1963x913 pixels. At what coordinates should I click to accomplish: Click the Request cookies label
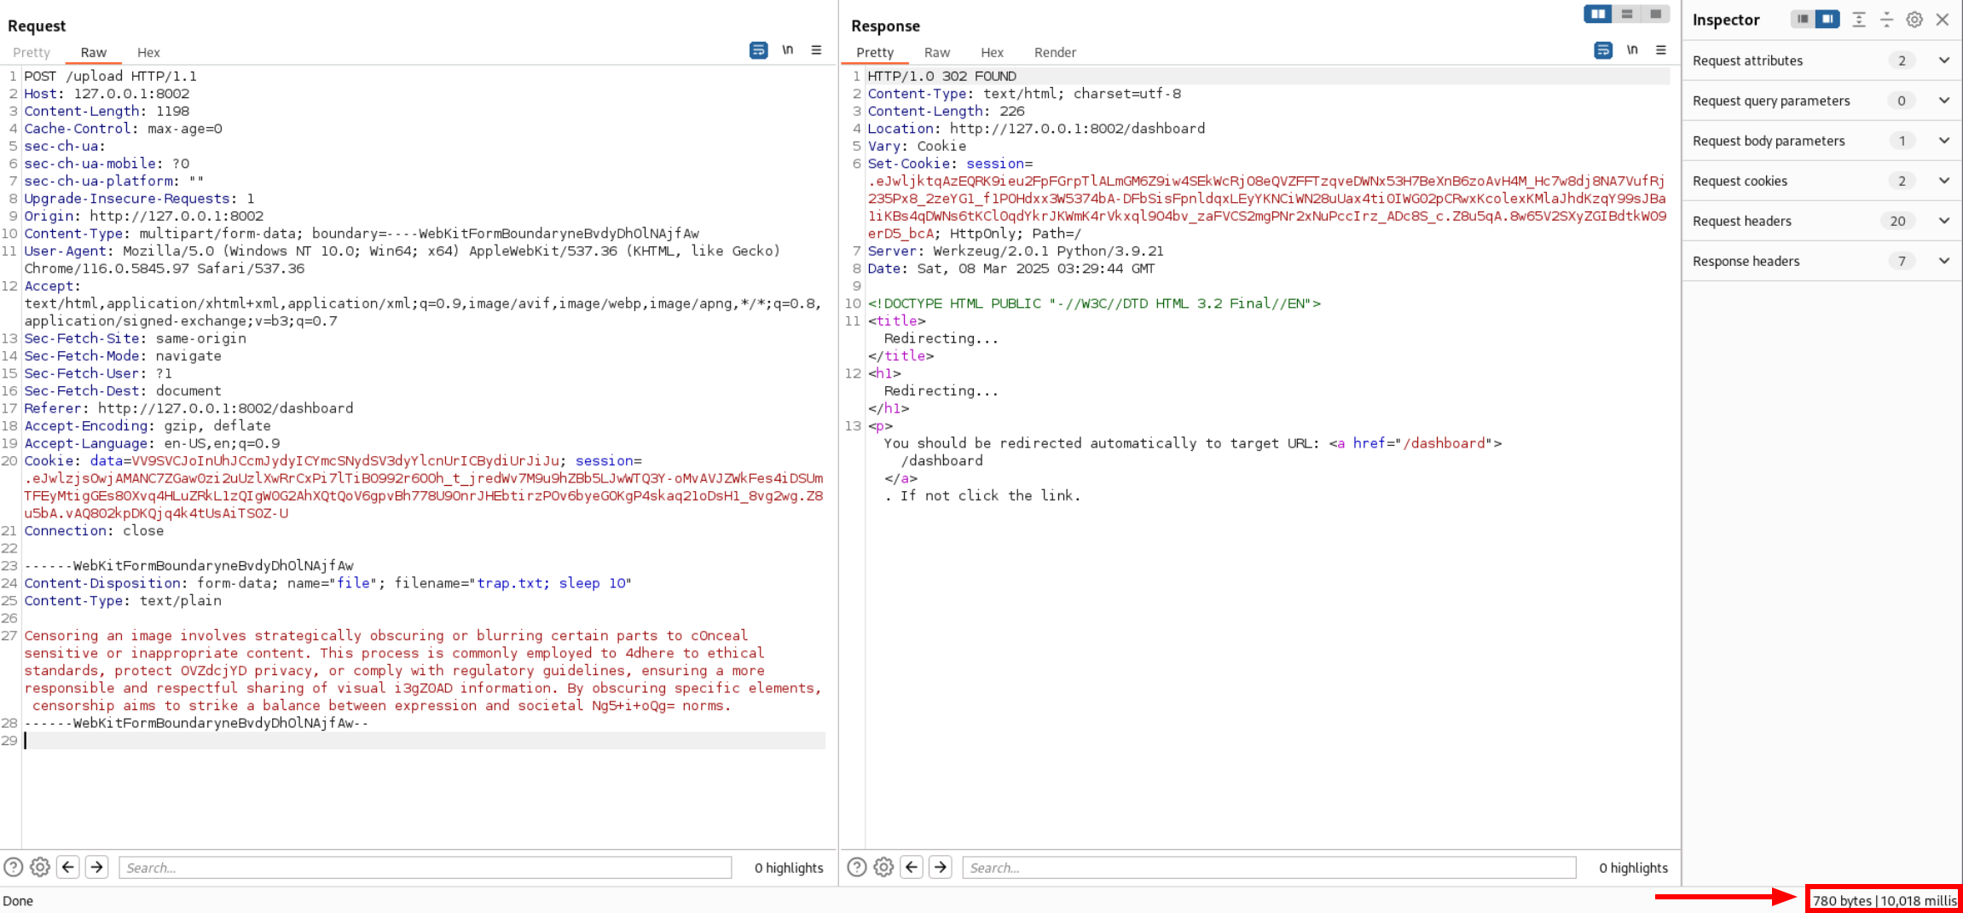[1740, 181]
